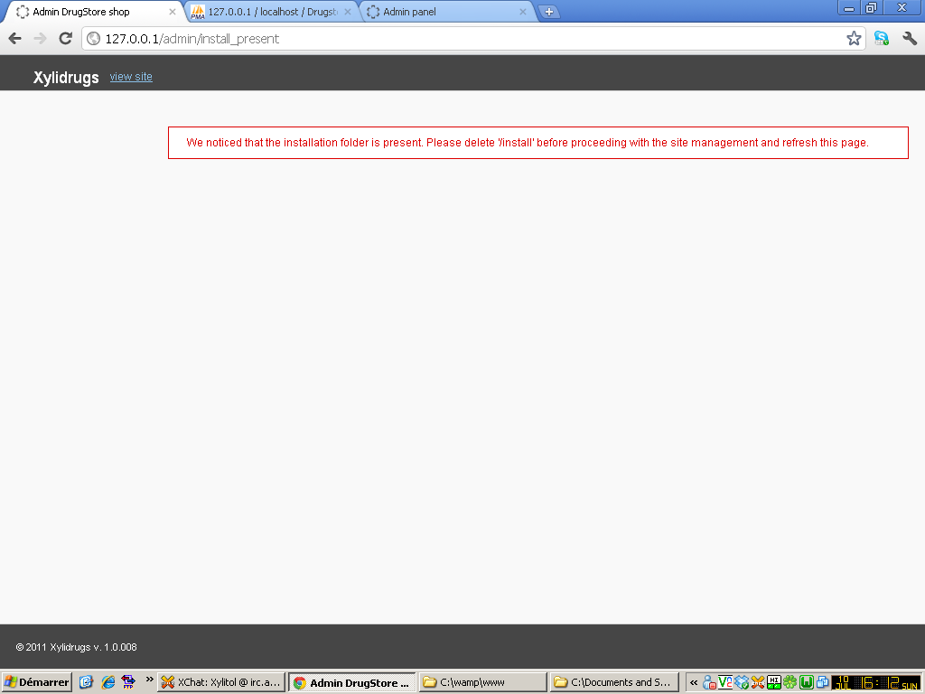
Task: Click the XChat tray icon
Action: tap(758, 683)
